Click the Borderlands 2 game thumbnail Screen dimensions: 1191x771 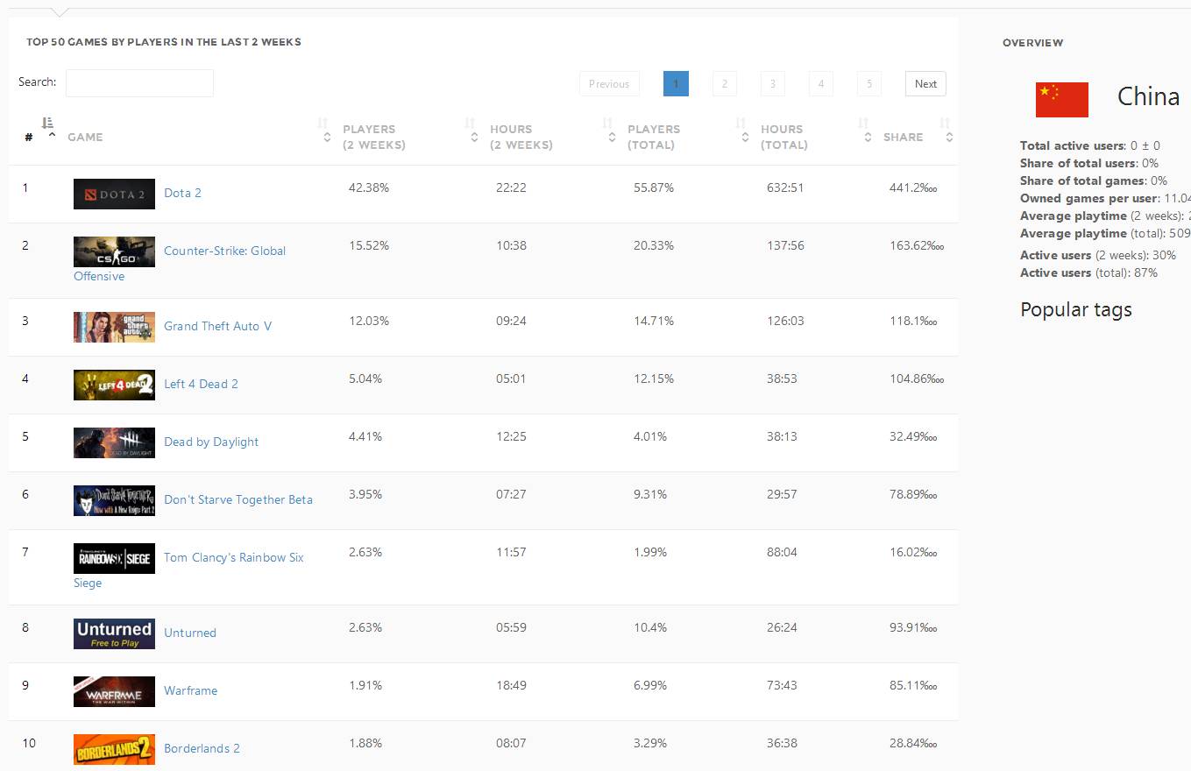tap(114, 749)
